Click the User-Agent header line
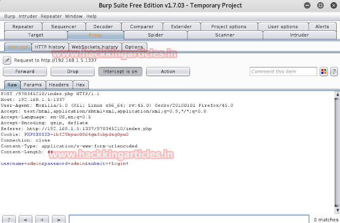Viewport: 340px width, 223px height. coord(117,105)
